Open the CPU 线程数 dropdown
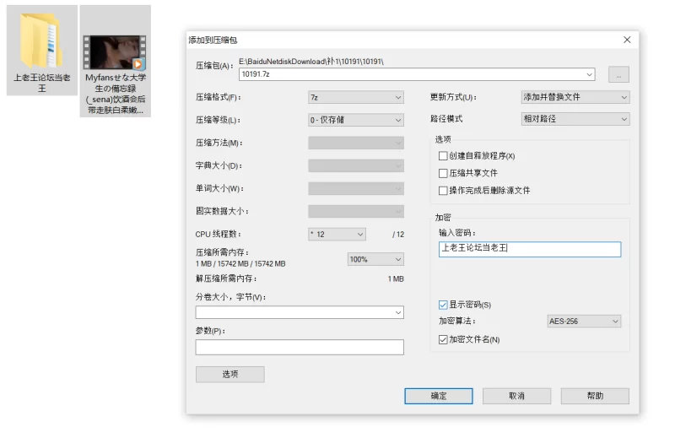 (337, 234)
